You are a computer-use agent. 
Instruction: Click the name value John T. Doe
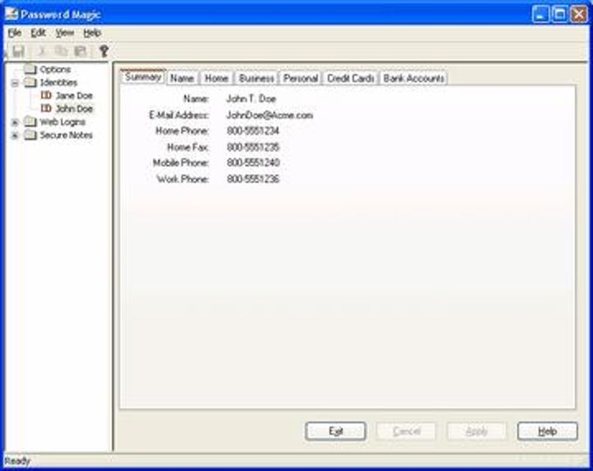tap(251, 99)
